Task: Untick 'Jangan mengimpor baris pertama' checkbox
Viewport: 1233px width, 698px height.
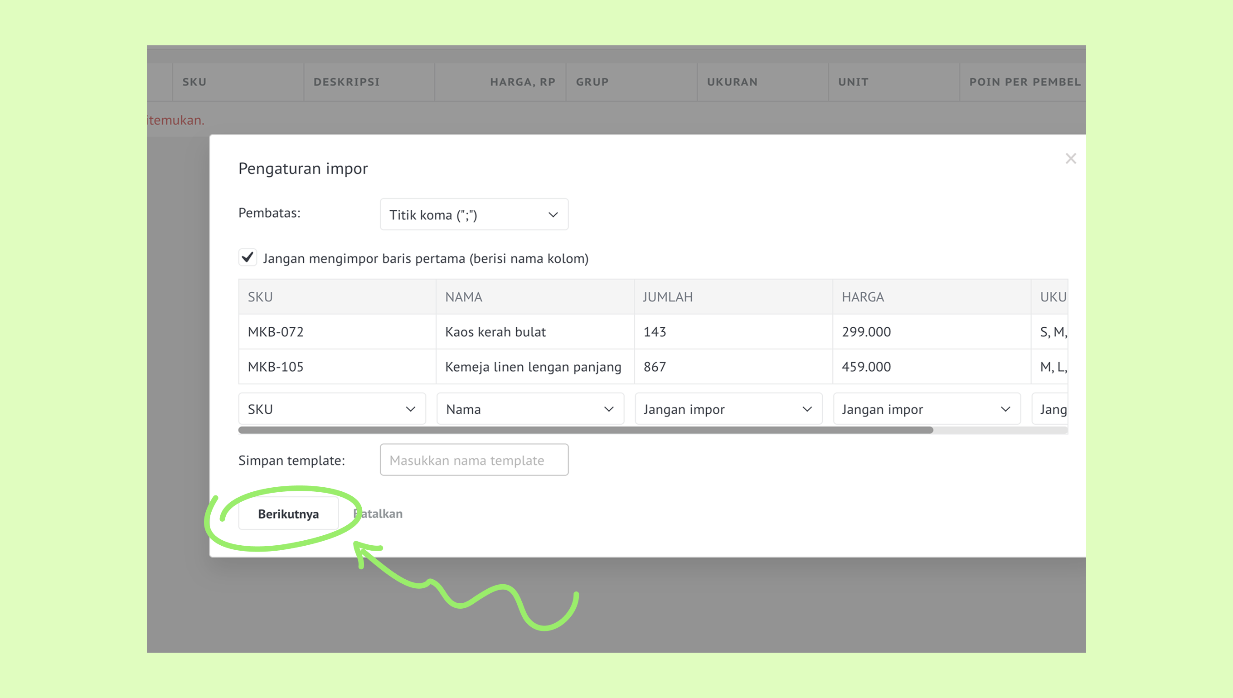Action: tap(248, 257)
